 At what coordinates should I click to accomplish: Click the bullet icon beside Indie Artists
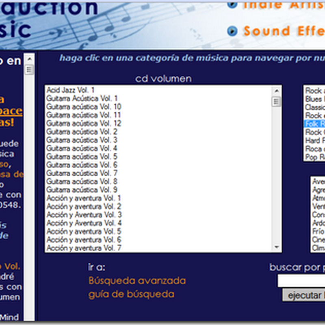point(232,4)
